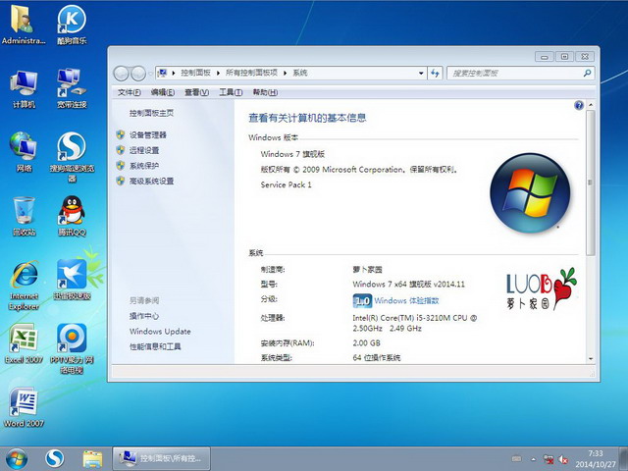Open 设备管理器 link
Image resolution: width=628 pixels, height=471 pixels.
point(147,135)
